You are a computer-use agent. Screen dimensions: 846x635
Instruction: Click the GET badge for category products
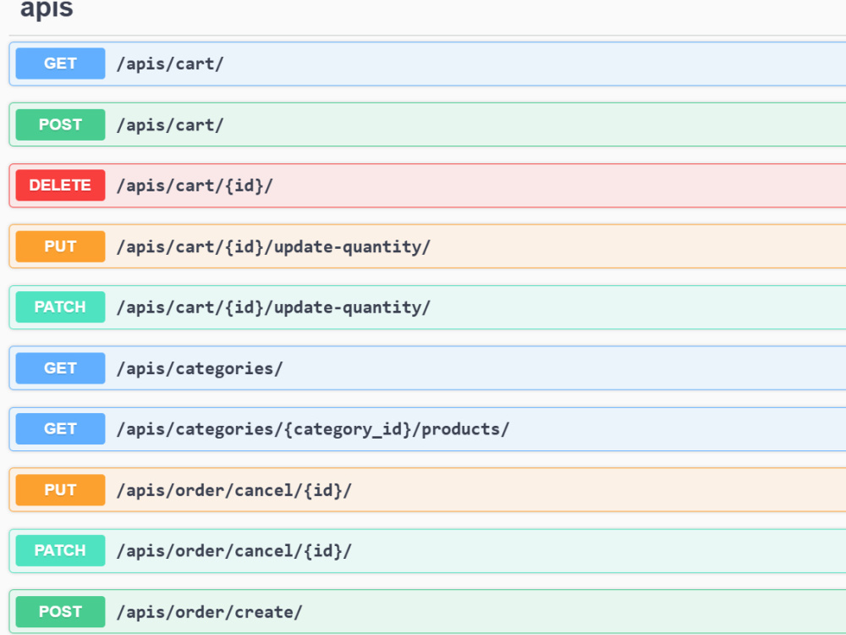point(60,428)
